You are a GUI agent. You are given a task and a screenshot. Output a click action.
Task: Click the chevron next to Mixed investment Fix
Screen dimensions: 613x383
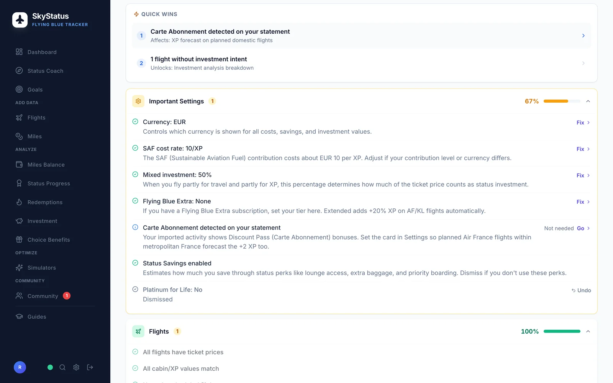tap(588, 175)
